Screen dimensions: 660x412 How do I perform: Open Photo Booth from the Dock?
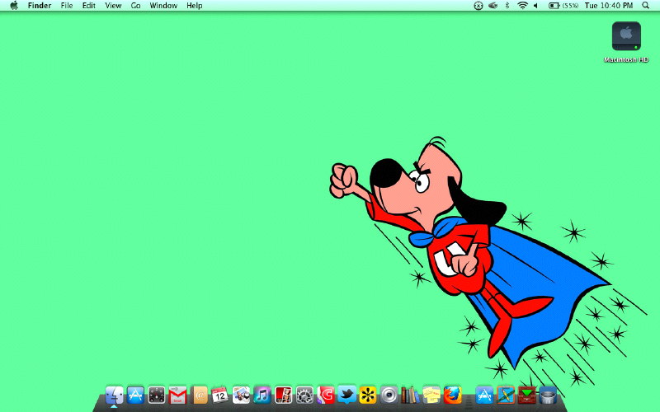pos(283,396)
